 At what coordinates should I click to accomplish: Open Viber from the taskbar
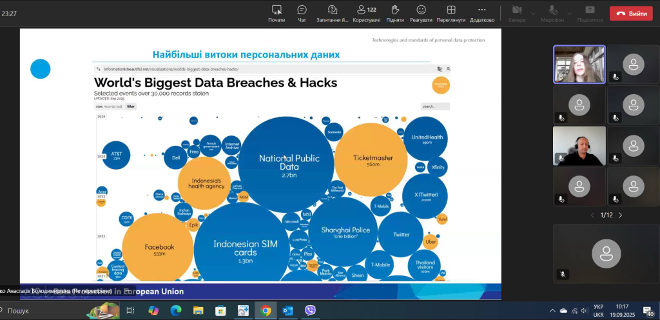pos(310,311)
